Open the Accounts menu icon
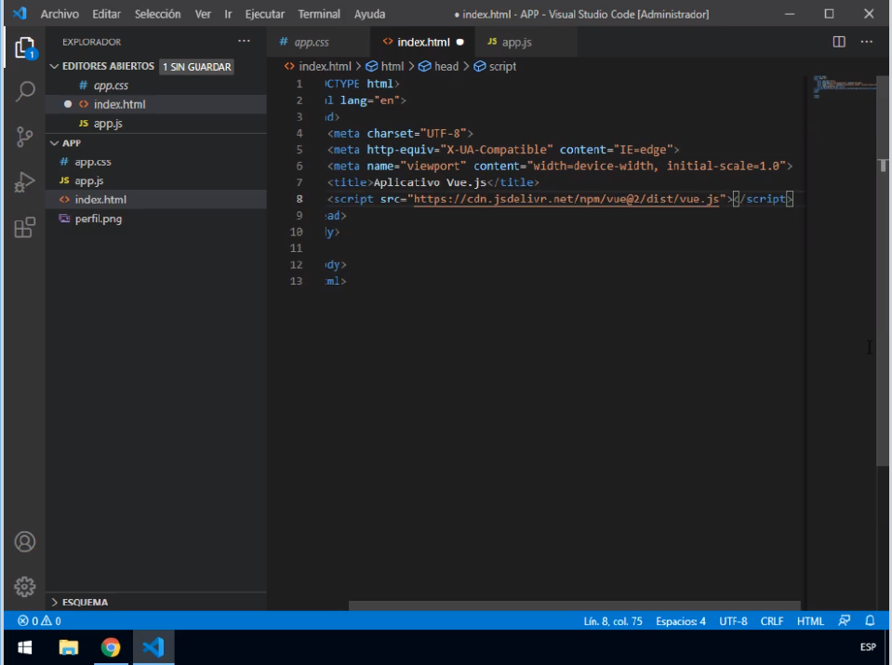892x665 pixels. click(25, 541)
